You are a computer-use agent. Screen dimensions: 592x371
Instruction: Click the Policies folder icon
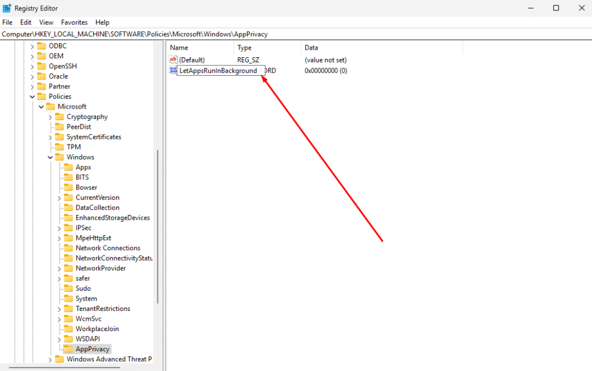click(41, 97)
